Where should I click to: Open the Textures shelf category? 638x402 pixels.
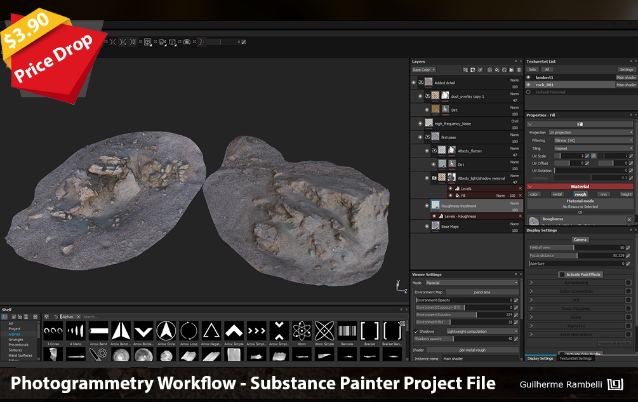[x=15, y=350]
